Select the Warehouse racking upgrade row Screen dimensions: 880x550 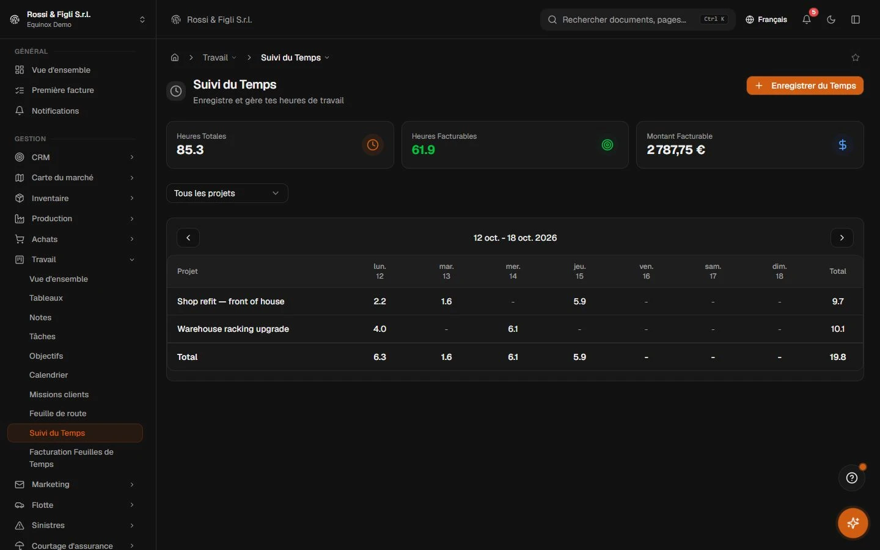(515, 329)
